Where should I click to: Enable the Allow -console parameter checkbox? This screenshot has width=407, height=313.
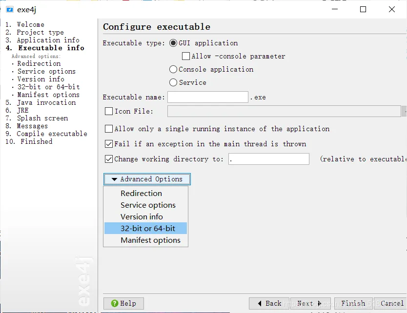pos(186,57)
